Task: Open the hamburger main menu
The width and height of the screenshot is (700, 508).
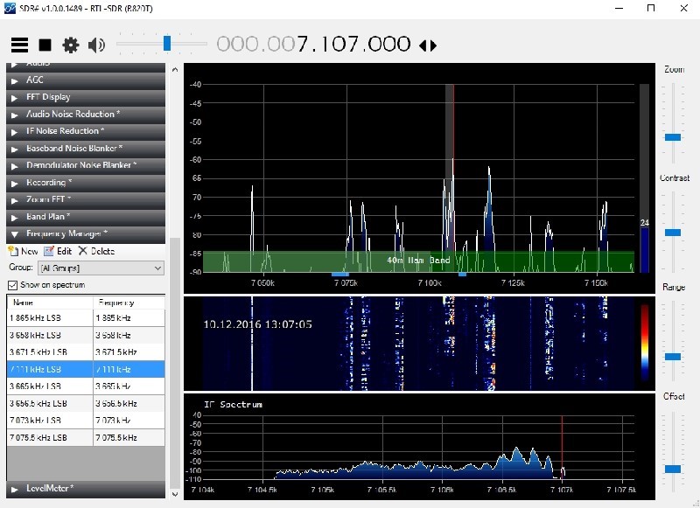Action: [19, 45]
